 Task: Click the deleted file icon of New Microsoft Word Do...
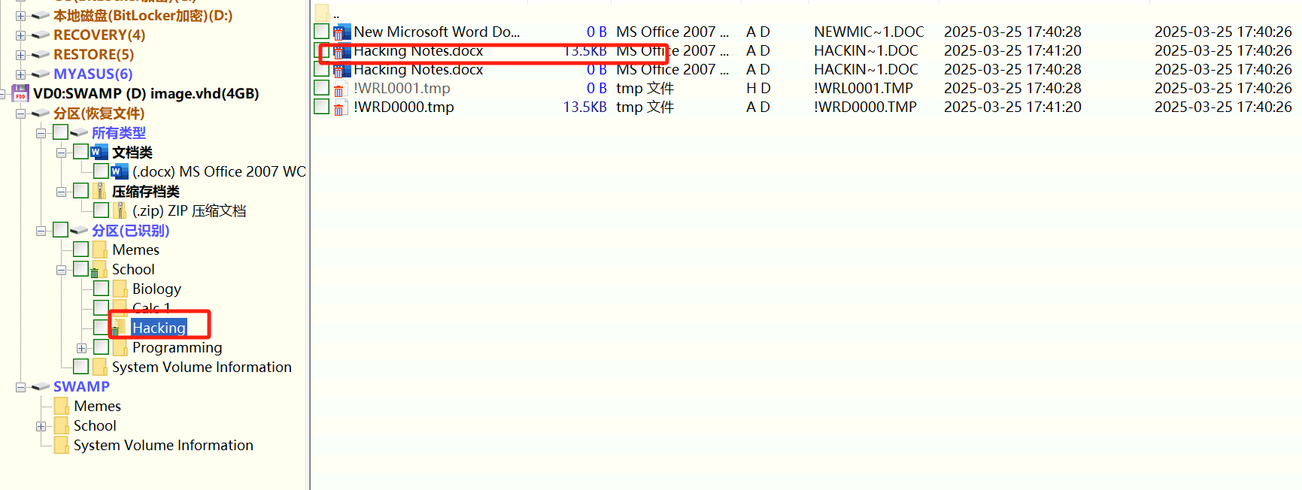coord(341,32)
